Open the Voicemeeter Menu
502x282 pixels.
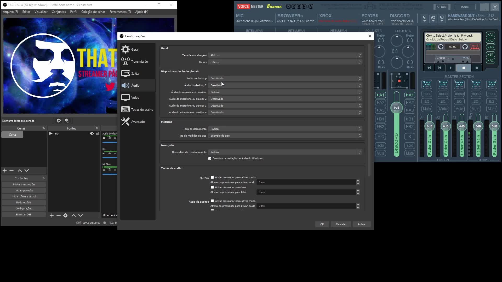[x=465, y=7]
